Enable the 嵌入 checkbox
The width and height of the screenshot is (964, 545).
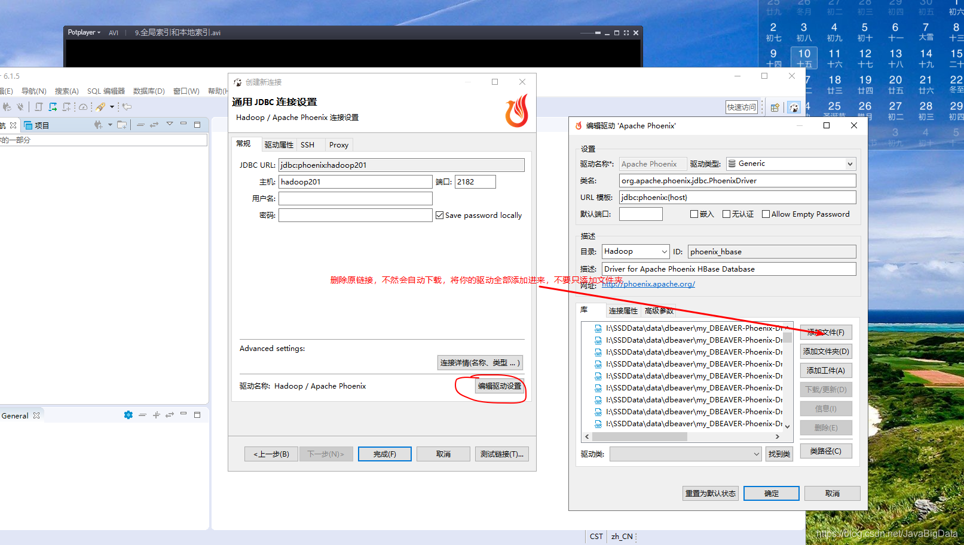(x=694, y=214)
